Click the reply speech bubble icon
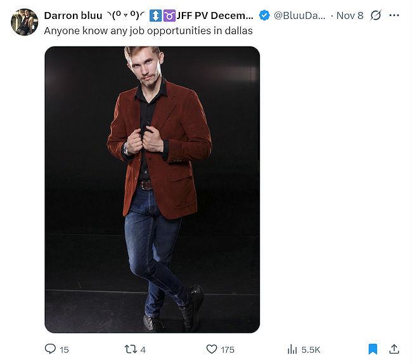 (x=51, y=349)
